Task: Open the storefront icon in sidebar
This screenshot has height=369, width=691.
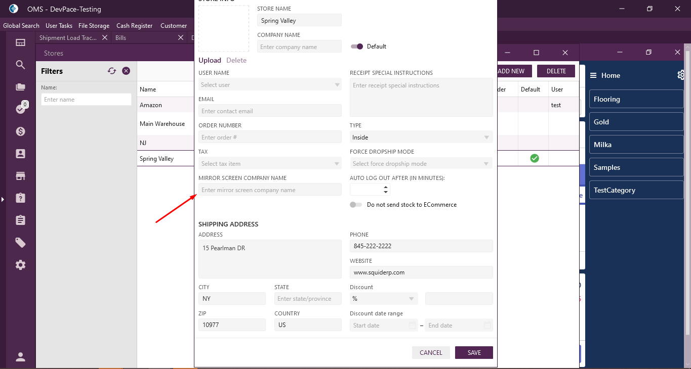Action: pyautogui.click(x=20, y=176)
